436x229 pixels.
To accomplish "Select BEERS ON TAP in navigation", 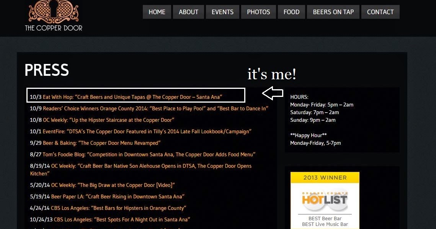I will pos(333,12).
